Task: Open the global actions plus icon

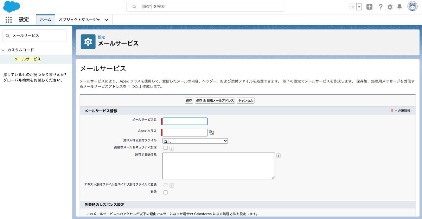Action: (x=369, y=7)
